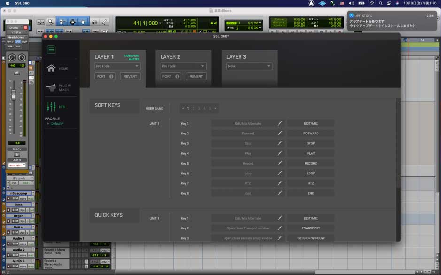Open the Layer 3 None dropdown
The width and height of the screenshot is (441, 275).
click(249, 66)
